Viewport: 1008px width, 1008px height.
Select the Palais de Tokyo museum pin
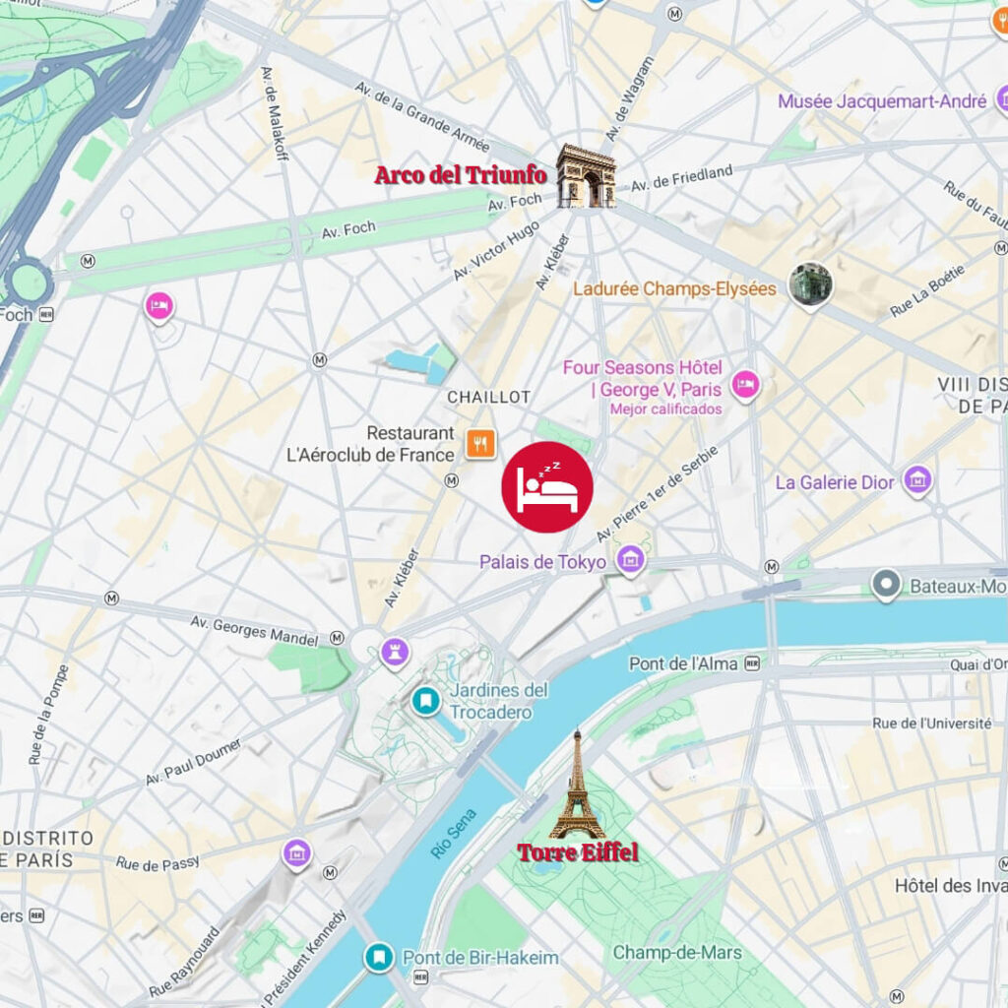[x=631, y=560]
